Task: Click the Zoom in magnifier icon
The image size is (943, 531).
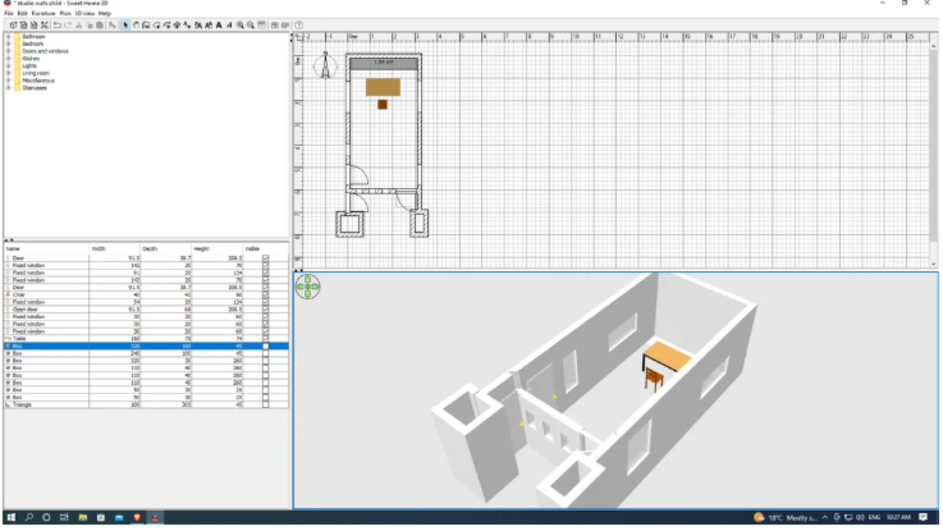Action: pyautogui.click(x=240, y=26)
